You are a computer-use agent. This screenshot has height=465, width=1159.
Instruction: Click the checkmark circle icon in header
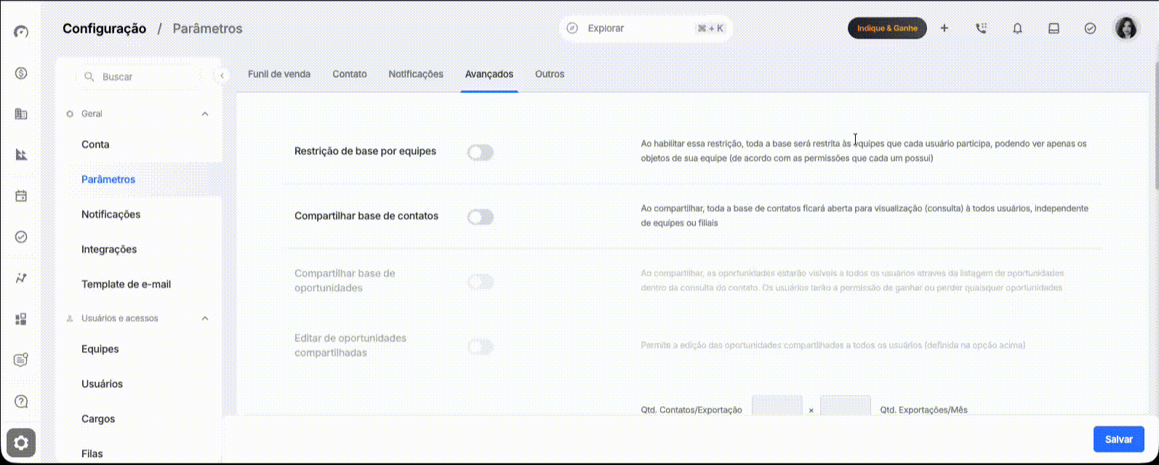(x=1090, y=28)
